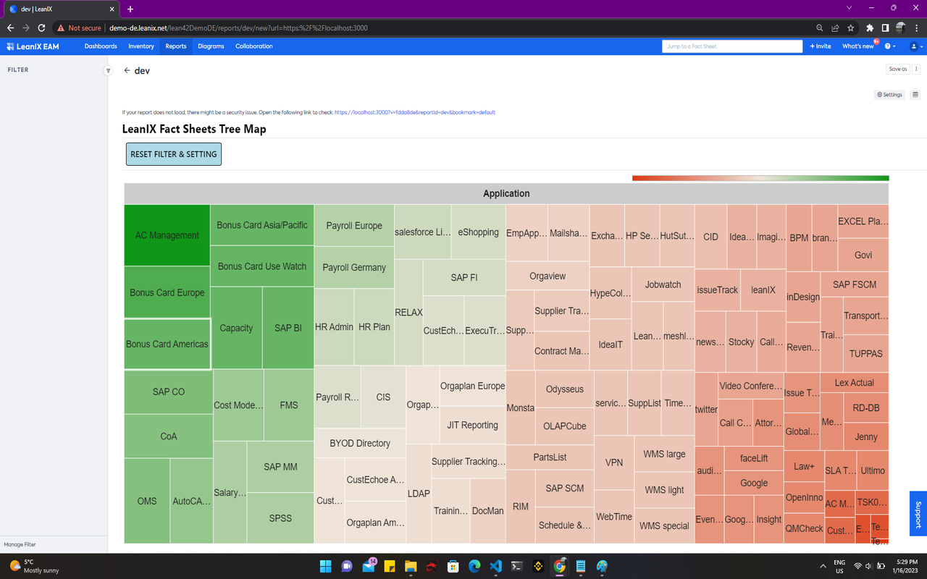Click the Application treemap header
This screenshot has height=579, width=927.
[506, 193]
